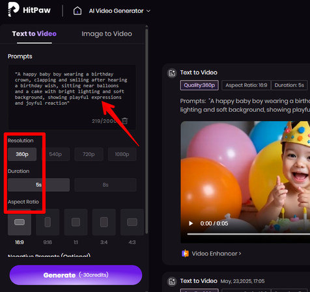This screenshot has height=292, width=310.
Task: Click the May, 23,2025, 17:05 timestamp
Action: click(x=242, y=282)
